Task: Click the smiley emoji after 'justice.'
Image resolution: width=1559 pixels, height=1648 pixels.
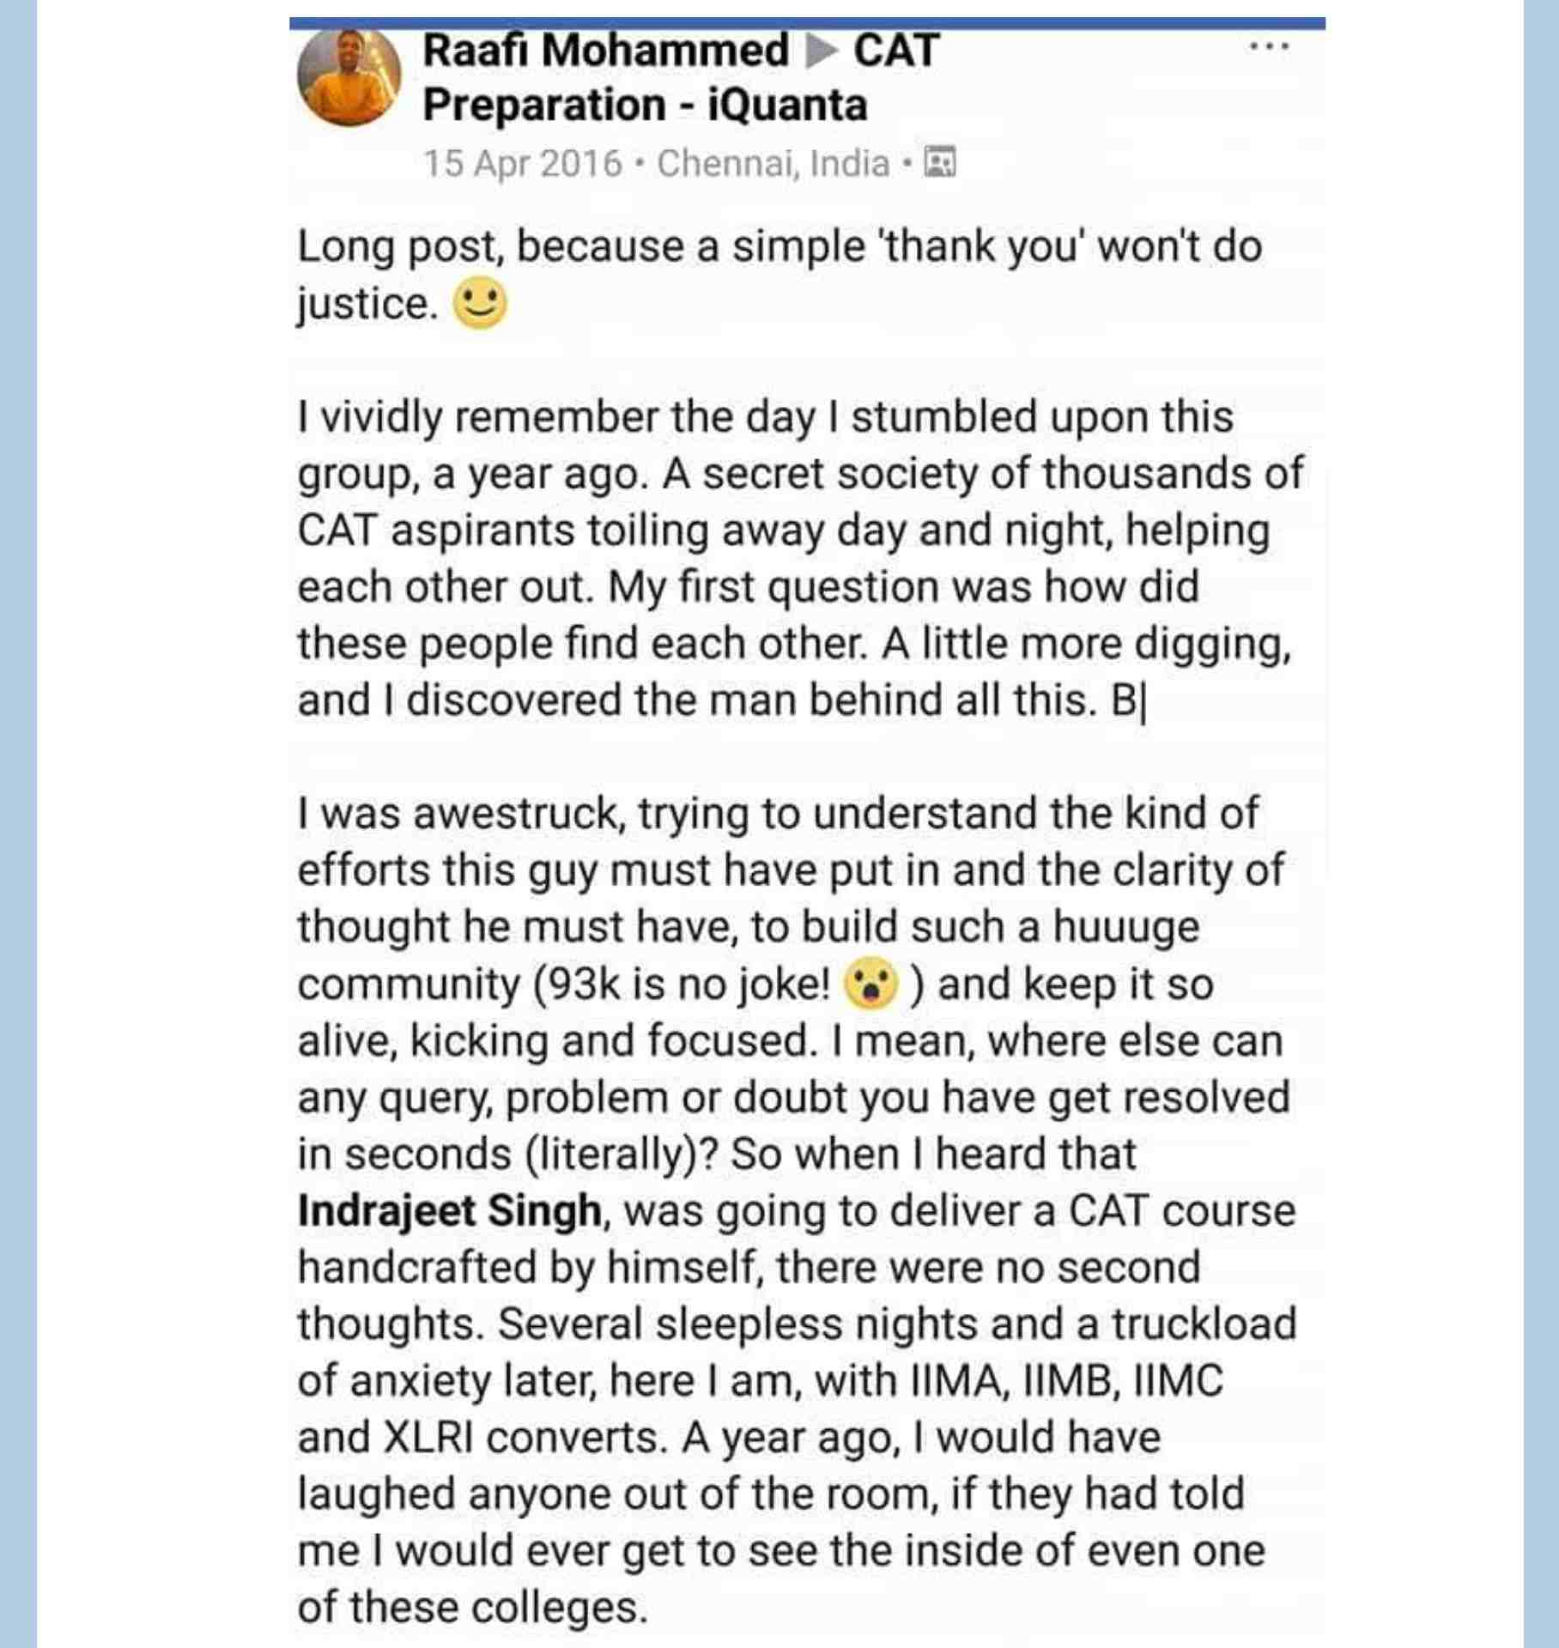Action: click(480, 304)
